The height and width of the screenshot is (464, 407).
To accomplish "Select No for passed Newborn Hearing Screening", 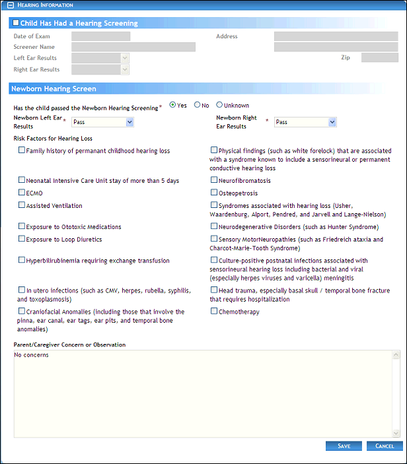I will click(197, 105).
